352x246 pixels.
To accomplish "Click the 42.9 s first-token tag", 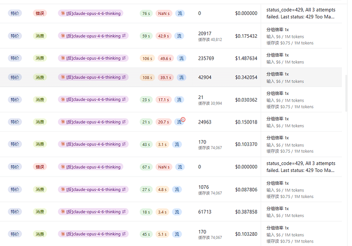I will pyautogui.click(x=163, y=36).
